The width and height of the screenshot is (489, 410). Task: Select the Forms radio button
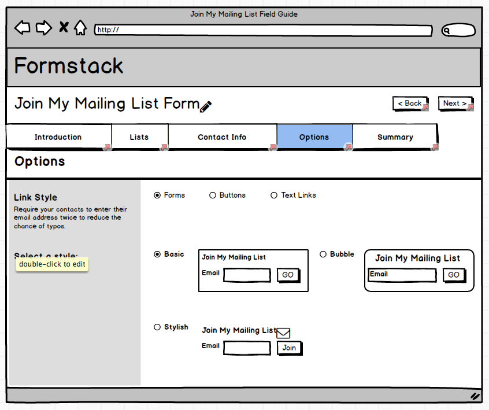point(157,195)
